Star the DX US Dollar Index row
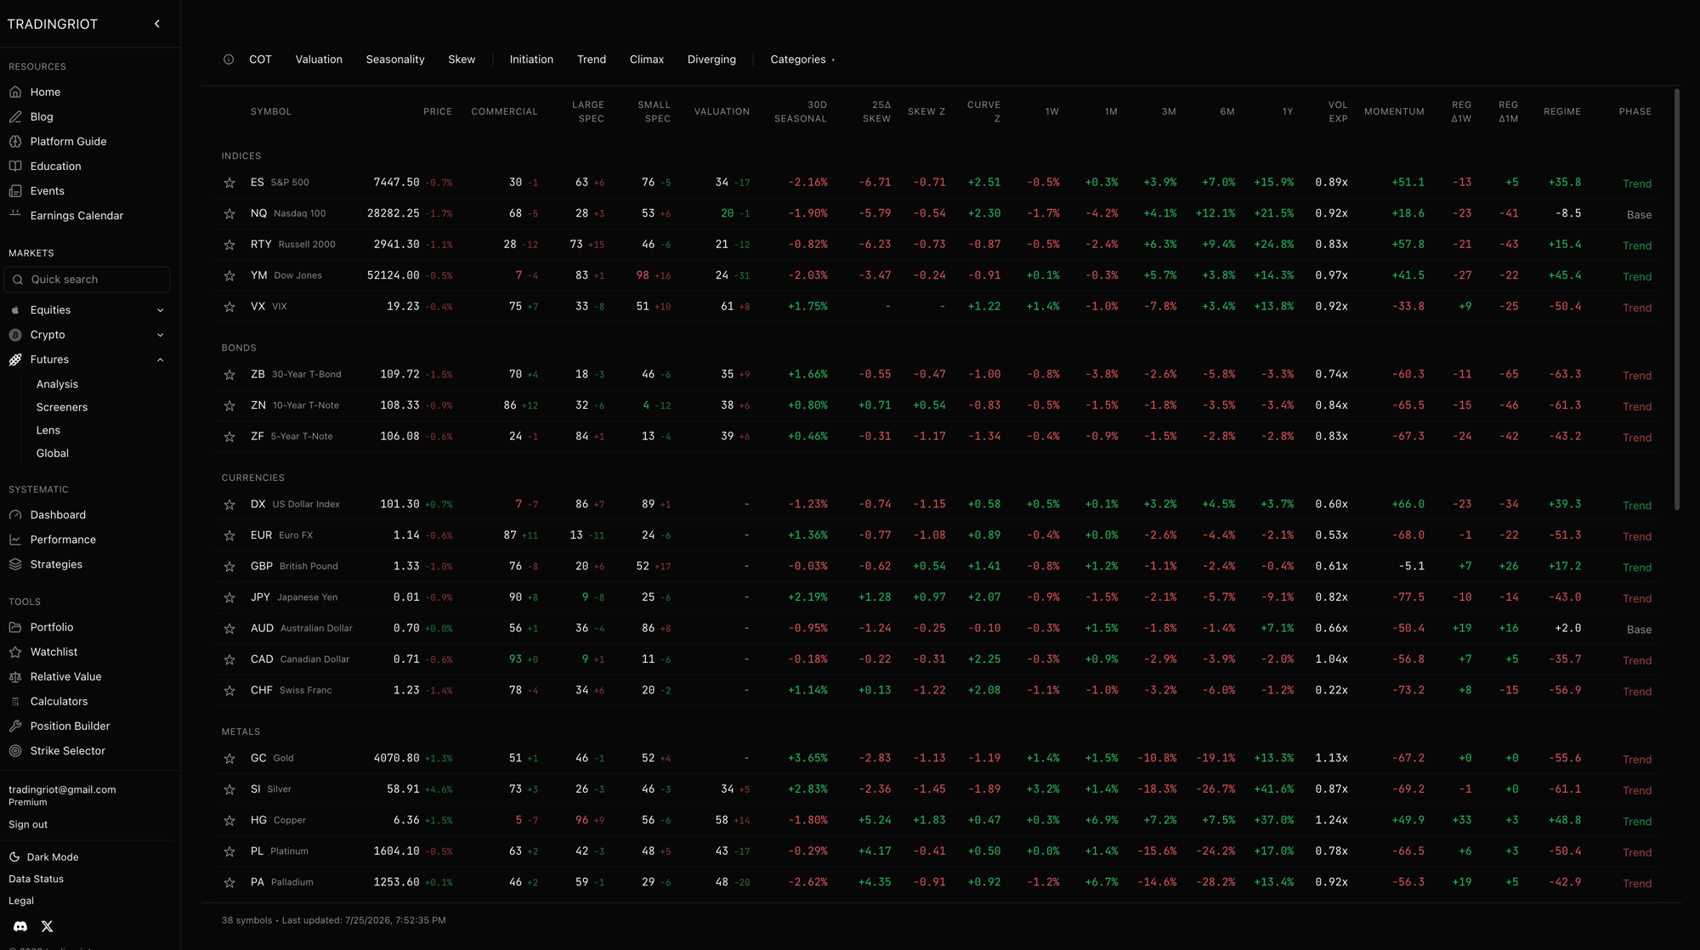1700x950 pixels. (x=229, y=505)
